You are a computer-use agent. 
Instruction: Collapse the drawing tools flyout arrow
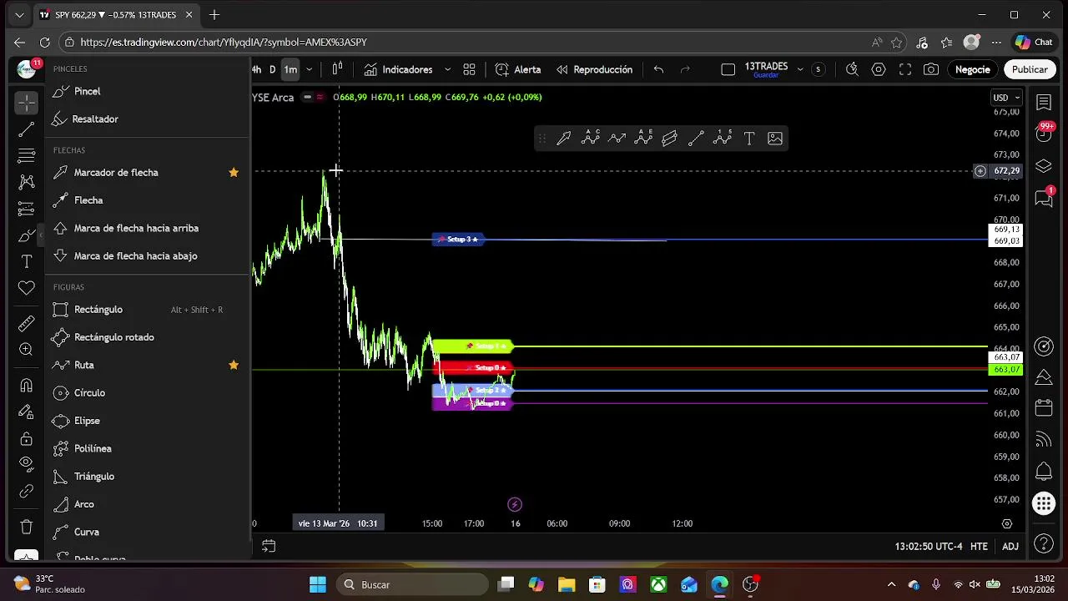42,235
